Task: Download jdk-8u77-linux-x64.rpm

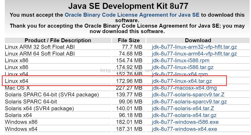Action: [180, 74]
